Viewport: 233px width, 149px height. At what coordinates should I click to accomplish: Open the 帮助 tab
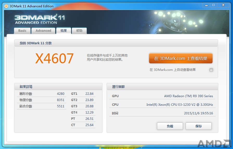pyautogui.click(x=79, y=31)
